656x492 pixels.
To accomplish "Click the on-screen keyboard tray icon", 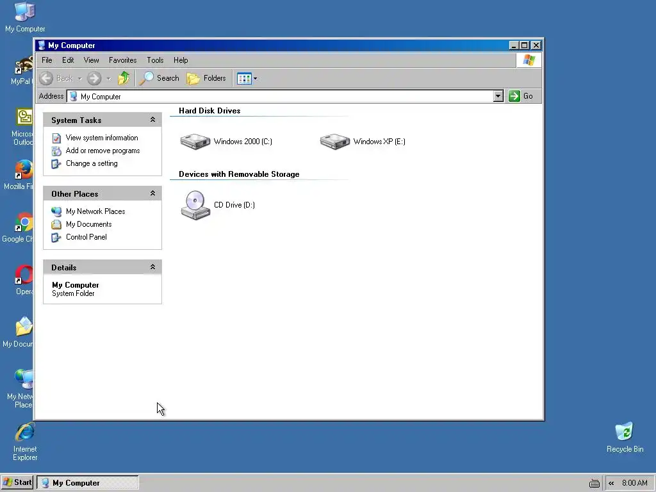I will pos(594,483).
